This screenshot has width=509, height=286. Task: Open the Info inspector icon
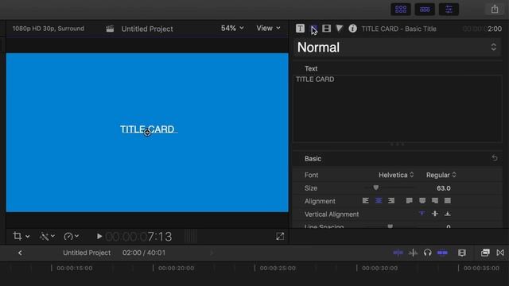click(x=352, y=29)
